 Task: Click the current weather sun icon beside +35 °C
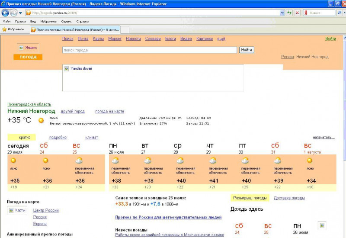(41, 120)
